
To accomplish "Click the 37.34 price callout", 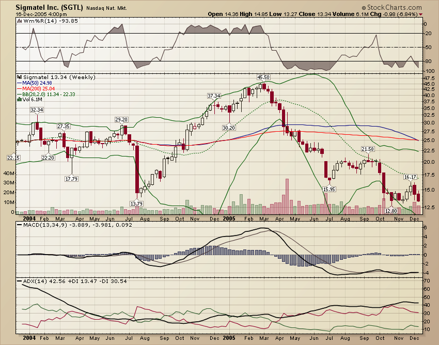I will click(214, 96).
